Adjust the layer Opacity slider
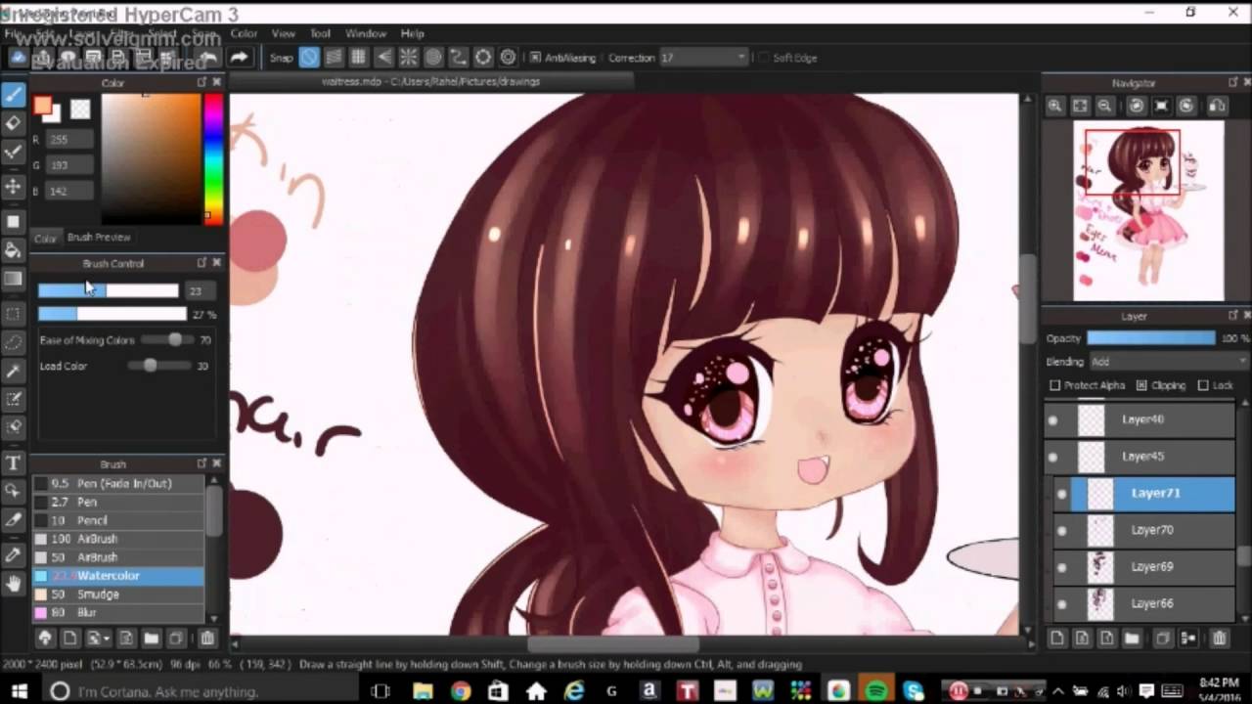The height and width of the screenshot is (704, 1252). [1151, 338]
